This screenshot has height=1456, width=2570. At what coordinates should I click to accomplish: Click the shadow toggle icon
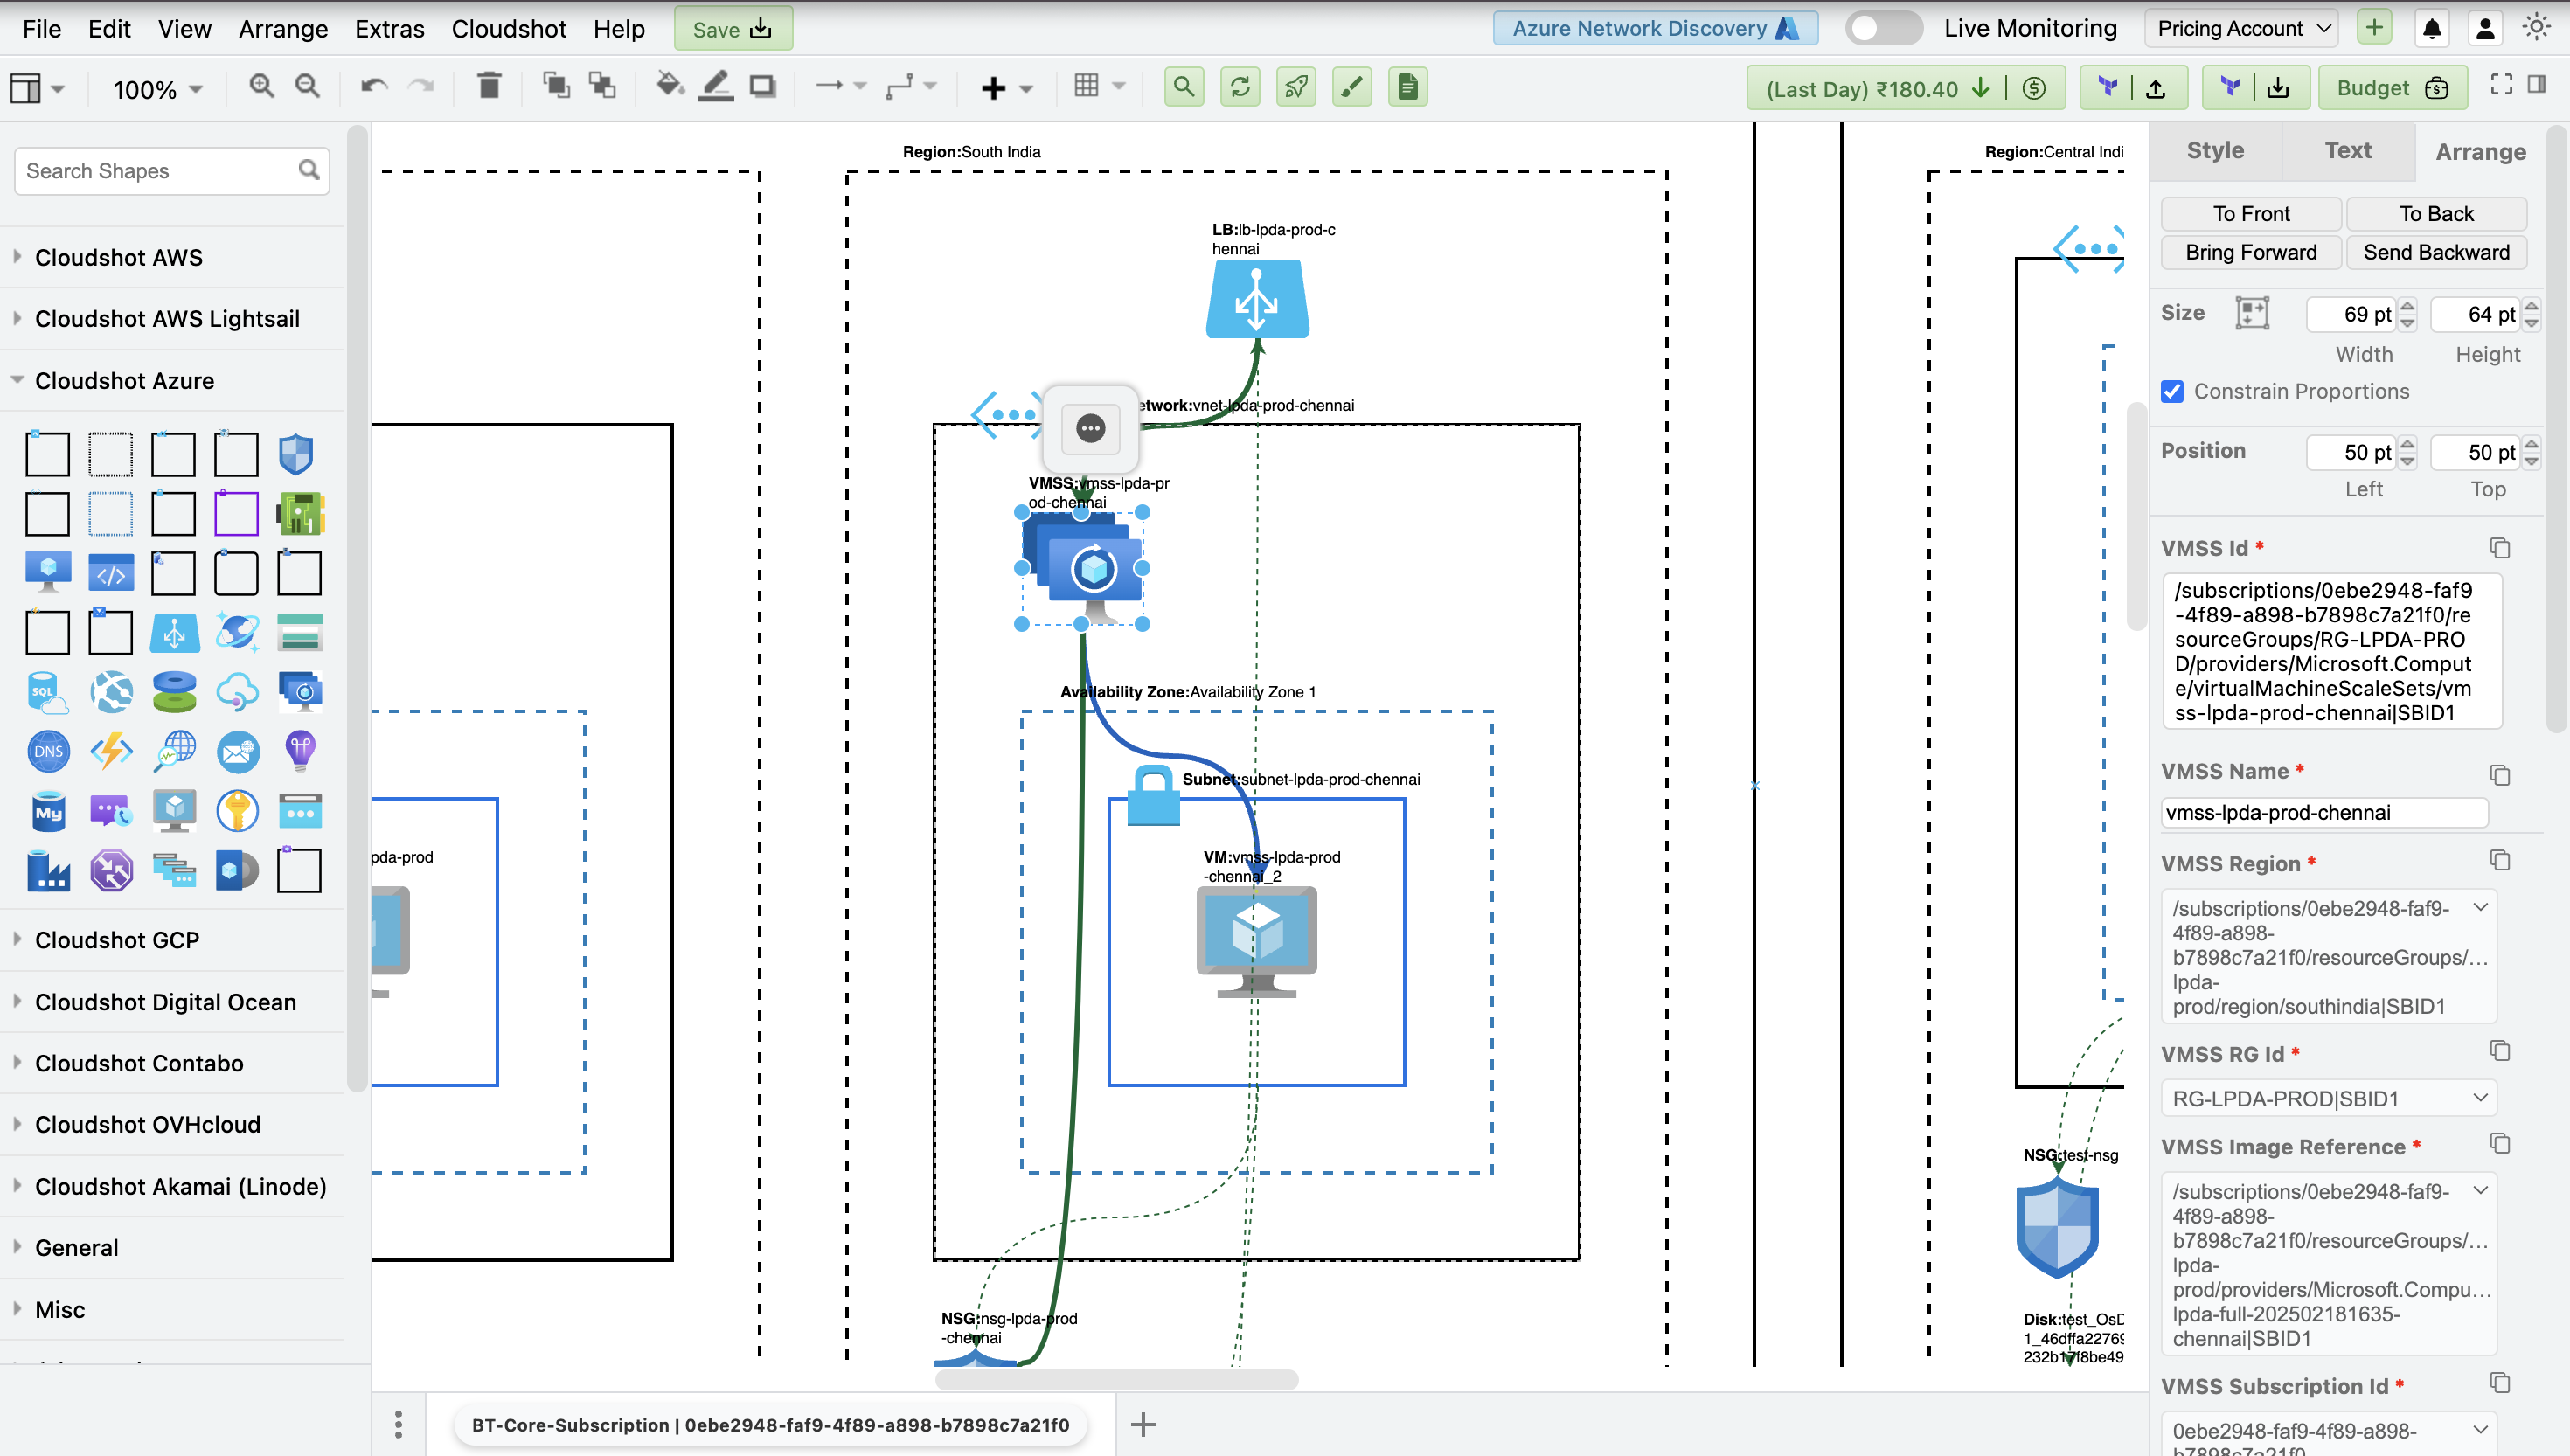point(763,87)
